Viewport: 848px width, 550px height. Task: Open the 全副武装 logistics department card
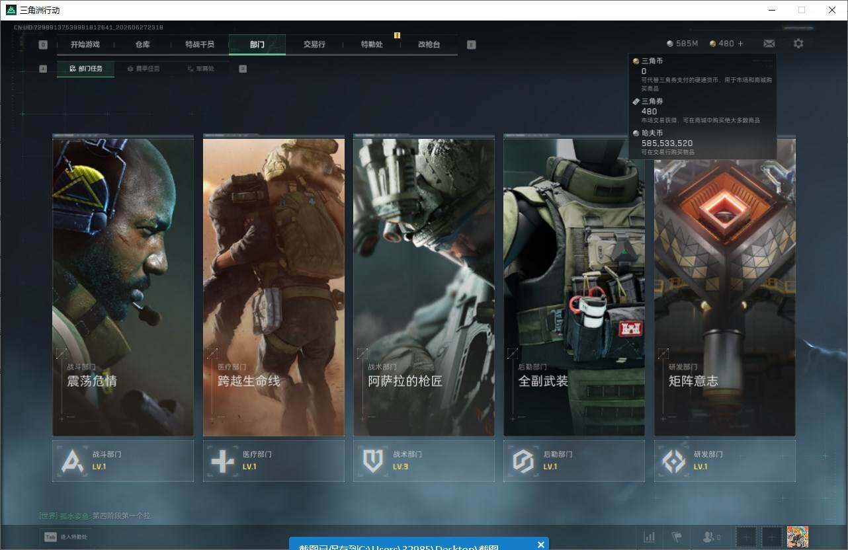[x=574, y=286]
